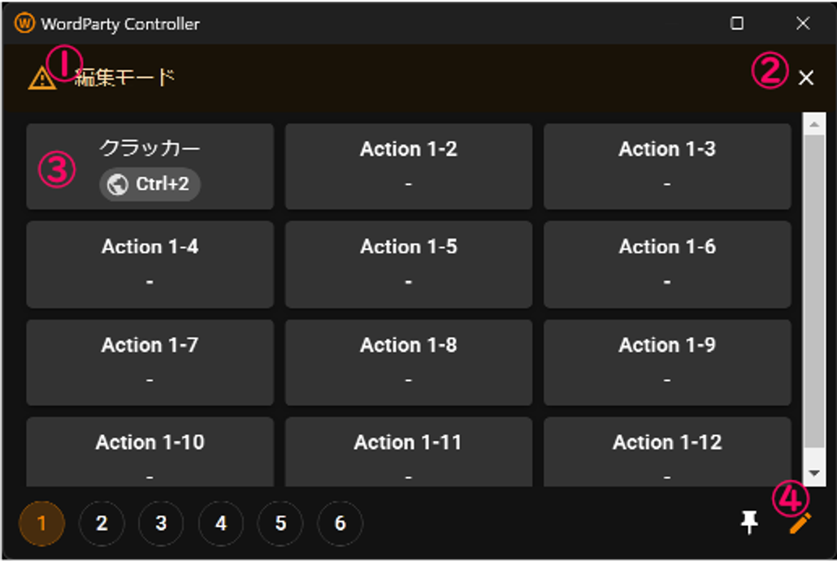Trigger the Action 1-8 tile
Image resolution: width=837 pixels, height=561 pixels.
[x=408, y=362]
